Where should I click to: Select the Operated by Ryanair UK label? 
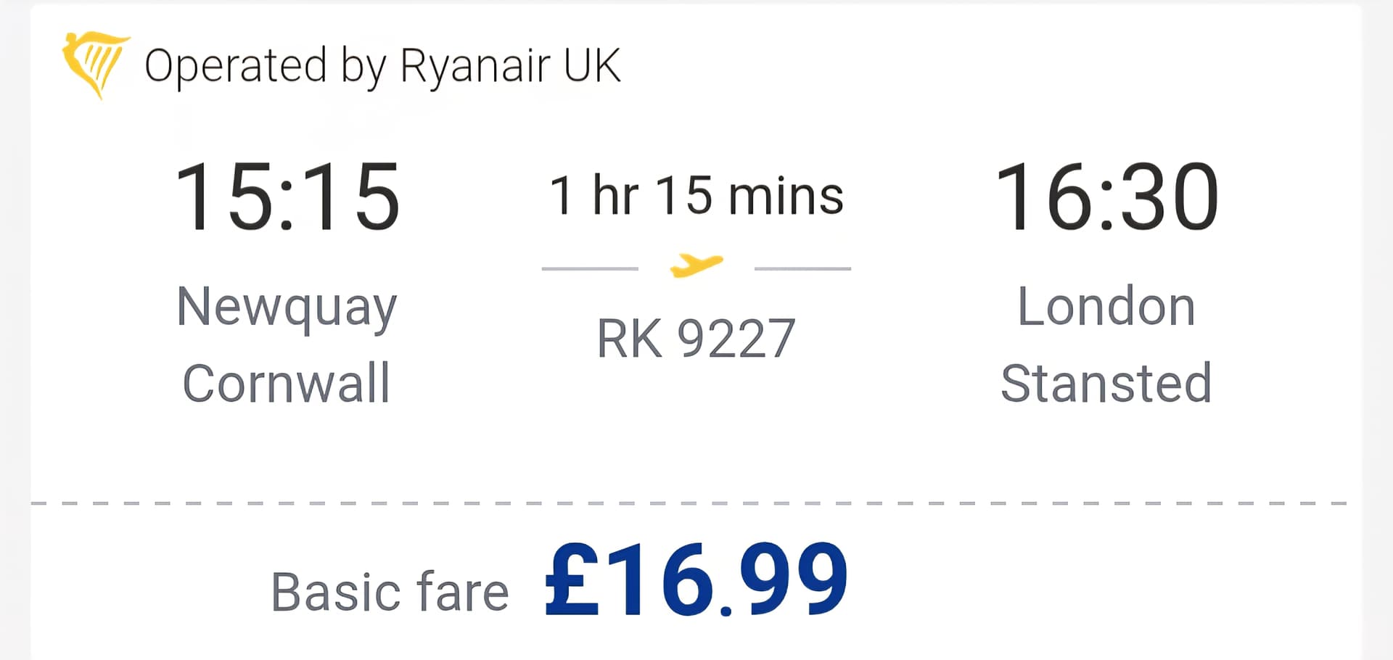382,66
